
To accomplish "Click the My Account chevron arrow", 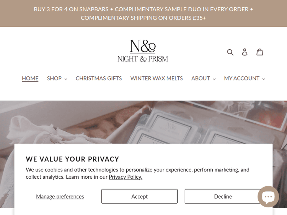I will [x=264, y=79].
